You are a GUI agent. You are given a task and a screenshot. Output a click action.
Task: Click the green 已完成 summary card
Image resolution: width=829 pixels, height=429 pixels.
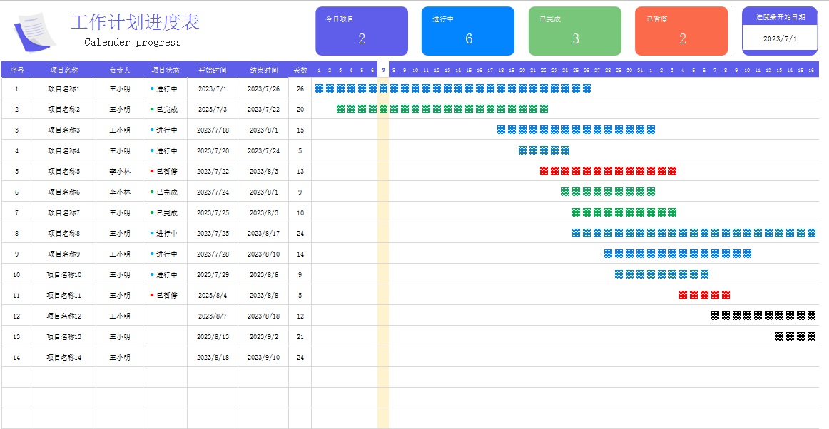[x=575, y=31]
